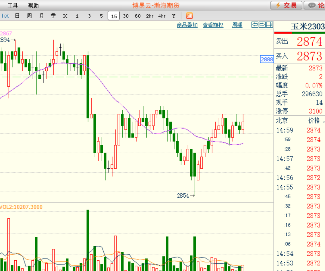Image resolution: width=325 pixels, height=271 pixels.
Task: Select the 日 daily period
Action: coord(17,16)
